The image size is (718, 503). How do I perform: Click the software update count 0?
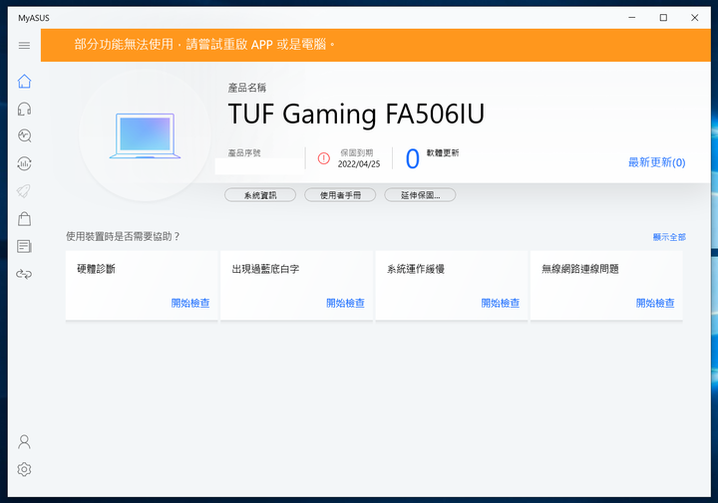click(413, 159)
